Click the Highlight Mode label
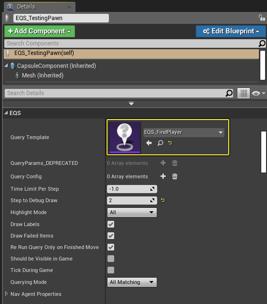The width and height of the screenshot is (267, 304). tap(29, 212)
